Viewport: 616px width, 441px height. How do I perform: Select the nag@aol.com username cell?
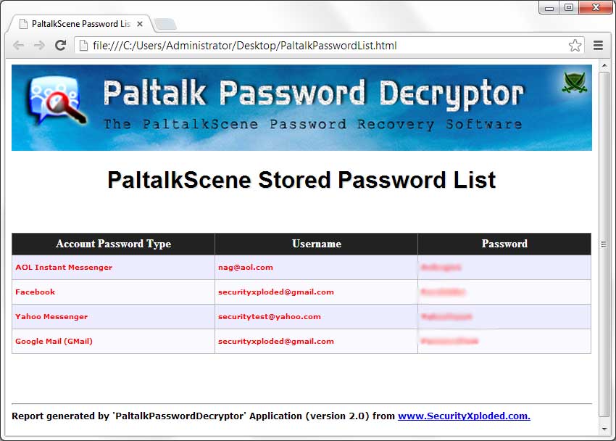pos(316,267)
